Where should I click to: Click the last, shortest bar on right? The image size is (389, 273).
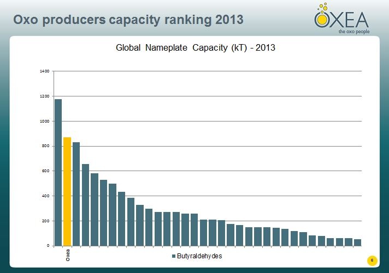357,242
